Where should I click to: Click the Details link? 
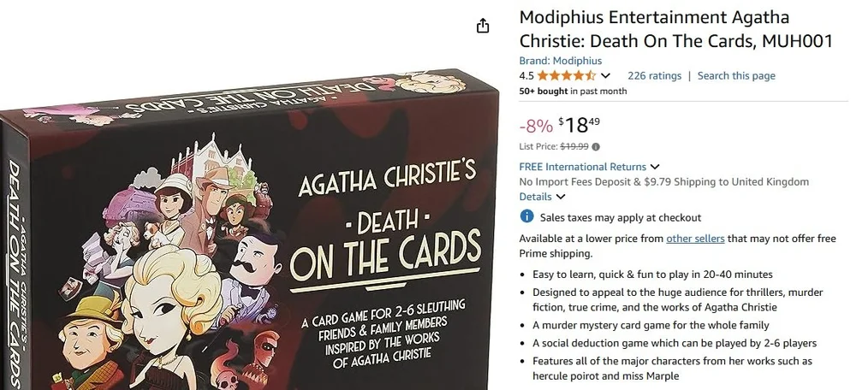point(535,197)
